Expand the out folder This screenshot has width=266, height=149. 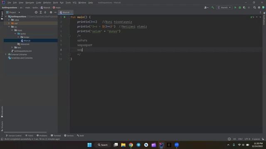(x=9, y=23)
